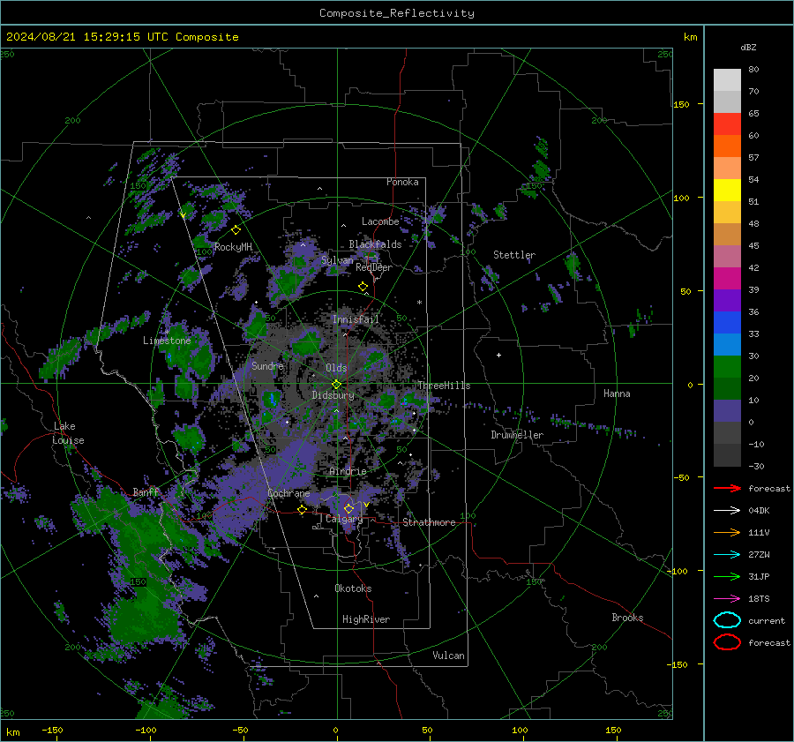
Task: Click the Hanna city label
Action: click(x=617, y=393)
